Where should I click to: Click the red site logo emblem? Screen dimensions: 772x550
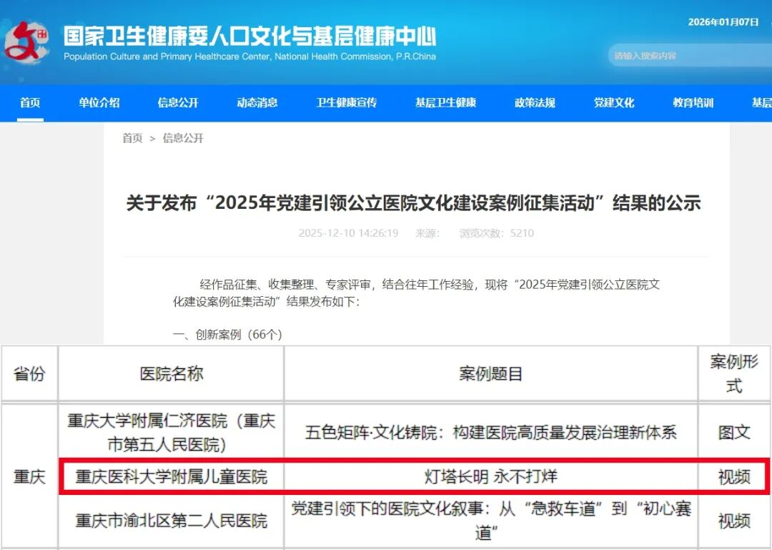click(27, 43)
